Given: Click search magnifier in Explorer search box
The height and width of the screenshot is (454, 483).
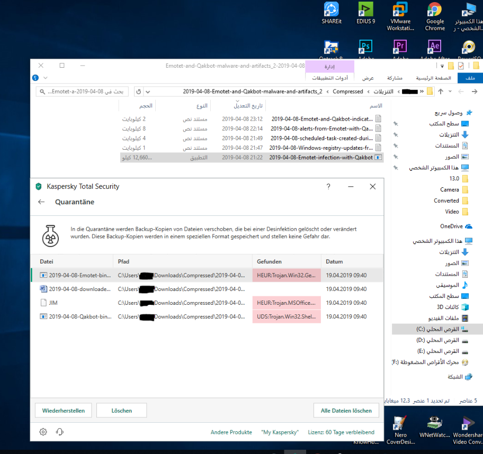Looking at the screenshot, I should coord(42,92).
